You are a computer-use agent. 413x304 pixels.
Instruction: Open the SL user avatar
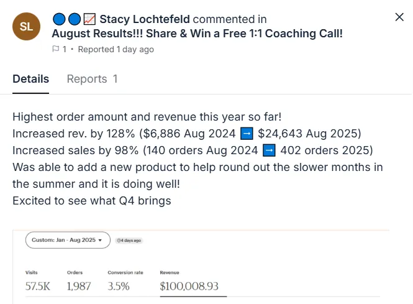26,26
